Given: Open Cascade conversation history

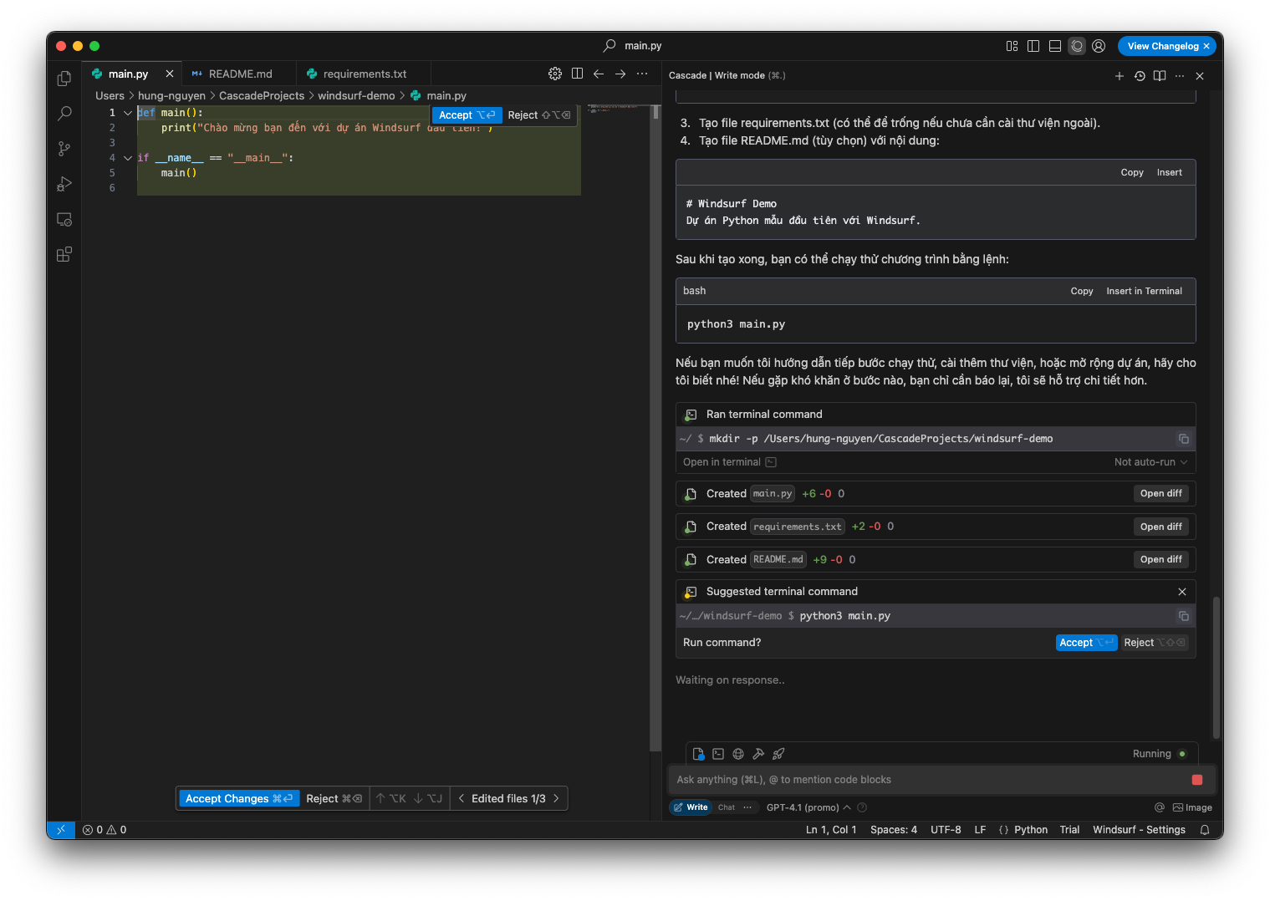Looking at the screenshot, I should tap(1140, 76).
